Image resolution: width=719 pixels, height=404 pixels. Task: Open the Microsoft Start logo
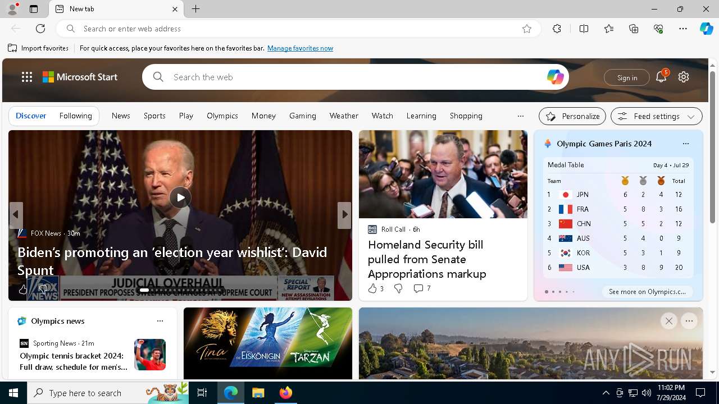80,77
